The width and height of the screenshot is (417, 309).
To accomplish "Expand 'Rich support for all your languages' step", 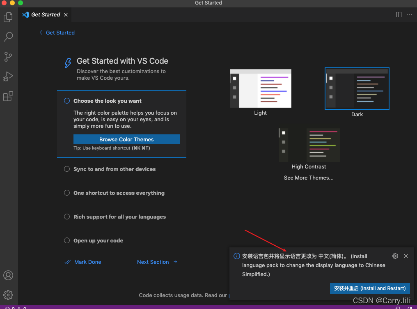I will (x=120, y=217).
